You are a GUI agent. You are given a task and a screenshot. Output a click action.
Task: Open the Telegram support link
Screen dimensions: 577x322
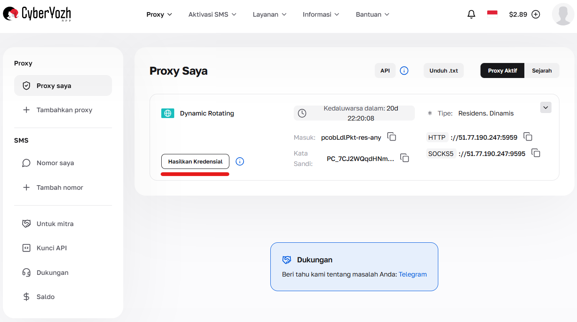click(412, 274)
